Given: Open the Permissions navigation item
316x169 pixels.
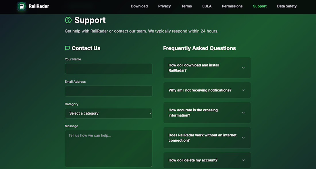Looking at the screenshot, I should point(232,6).
